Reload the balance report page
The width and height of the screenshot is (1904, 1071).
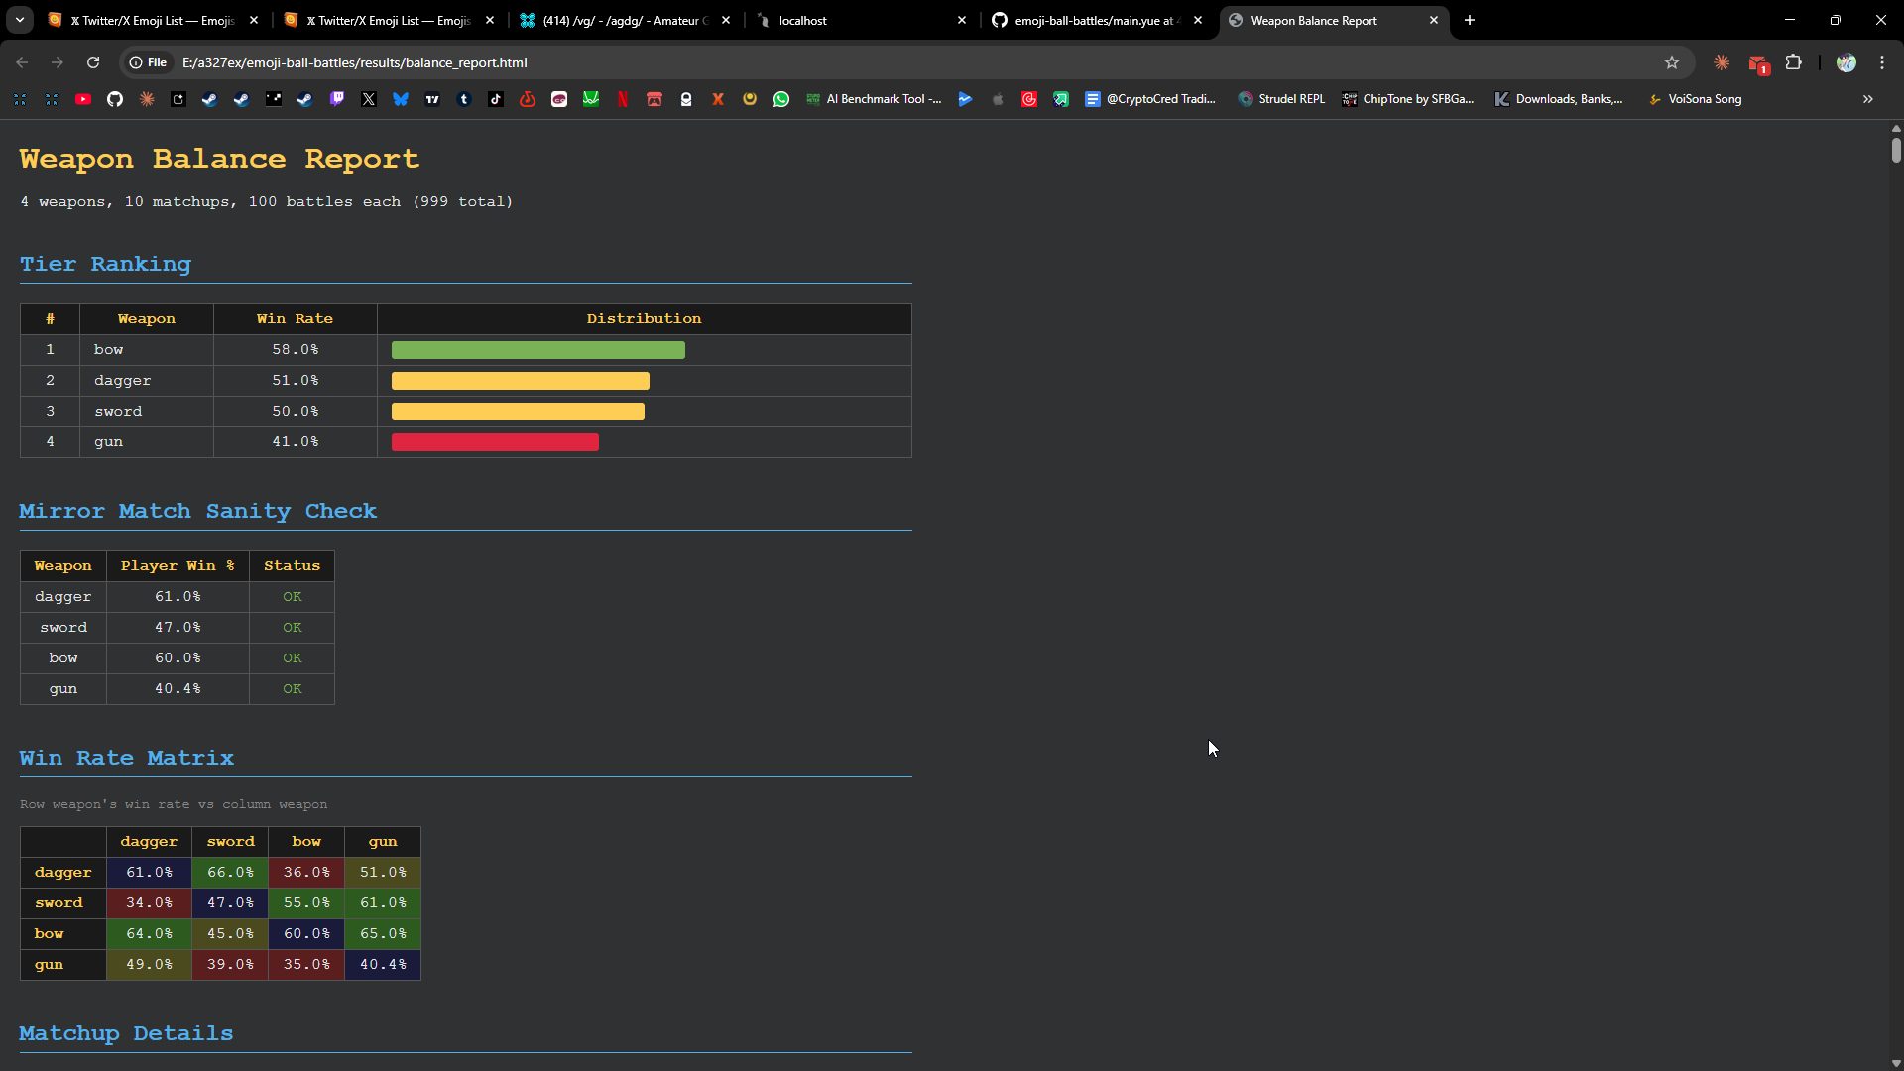(x=93, y=62)
